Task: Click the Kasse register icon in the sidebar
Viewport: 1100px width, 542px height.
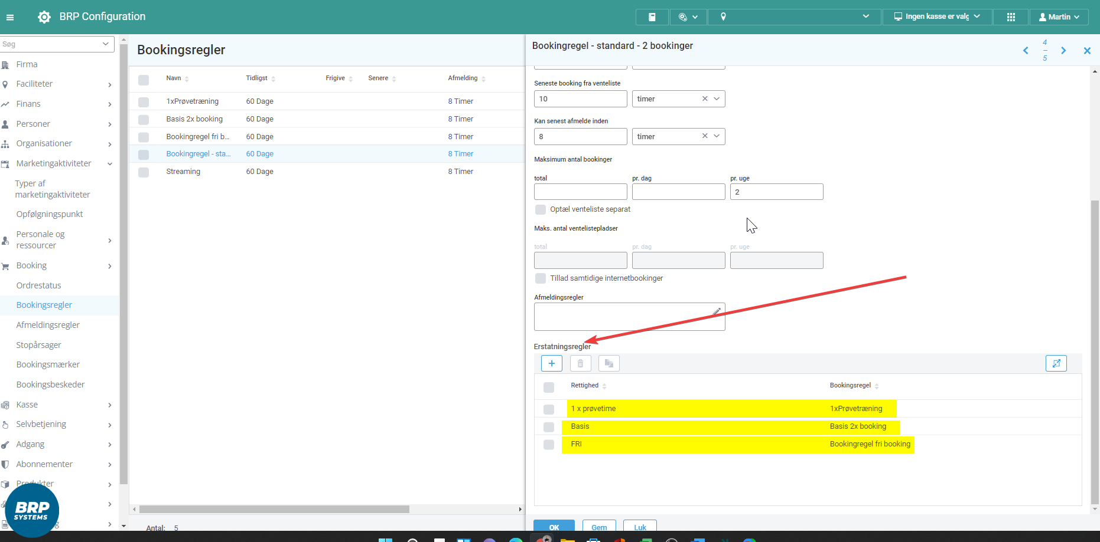Action: point(5,405)
